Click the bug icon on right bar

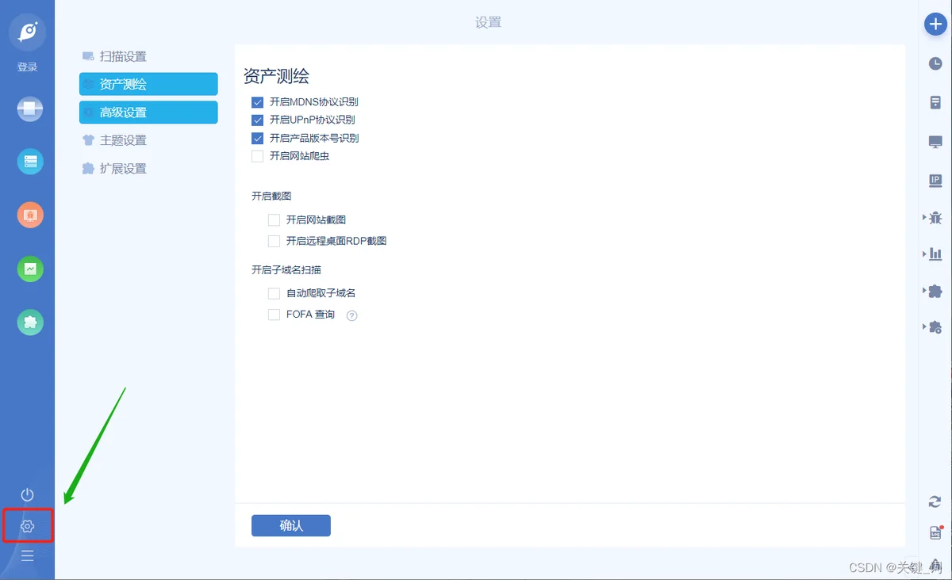click(935, 217)
